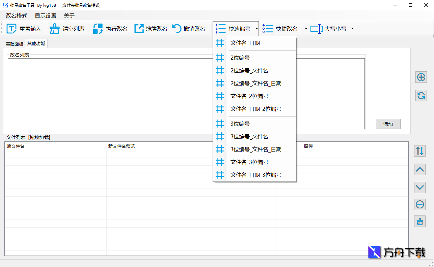Image resolution: width=434 pixels, height=267 pixels.
Task: Switch to the 基础面板 tab
Action: tap(14, 43)
